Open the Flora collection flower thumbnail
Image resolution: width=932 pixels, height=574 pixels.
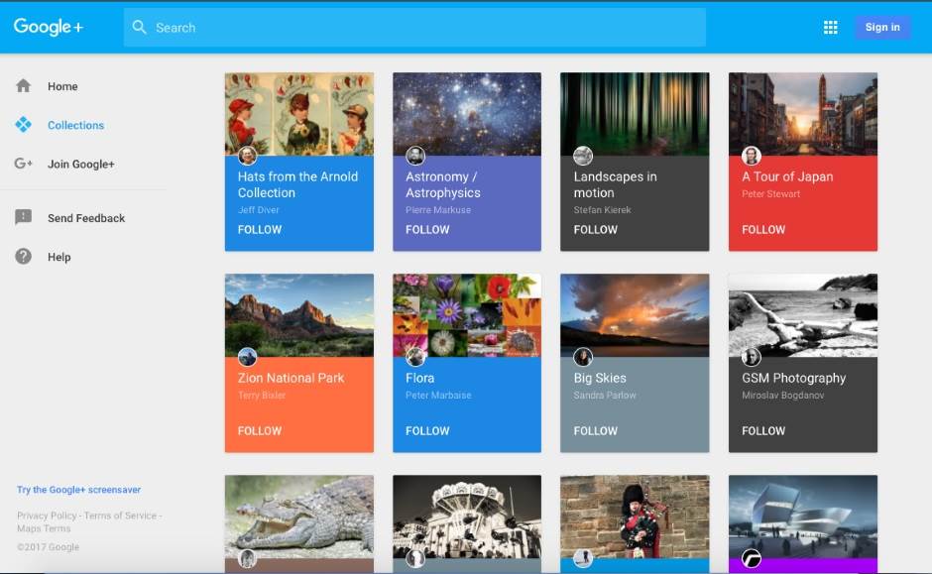pos(467,311)
